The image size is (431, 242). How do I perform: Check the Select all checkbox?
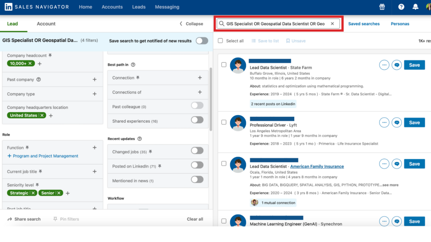coord(221,41)
